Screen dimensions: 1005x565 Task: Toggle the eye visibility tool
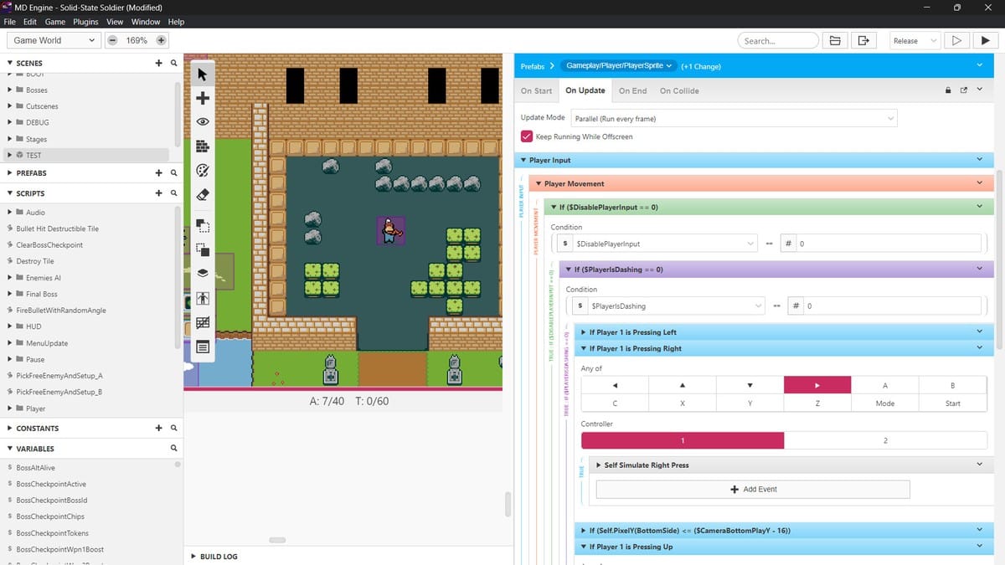pyautogui.click(x=202, y=122)
